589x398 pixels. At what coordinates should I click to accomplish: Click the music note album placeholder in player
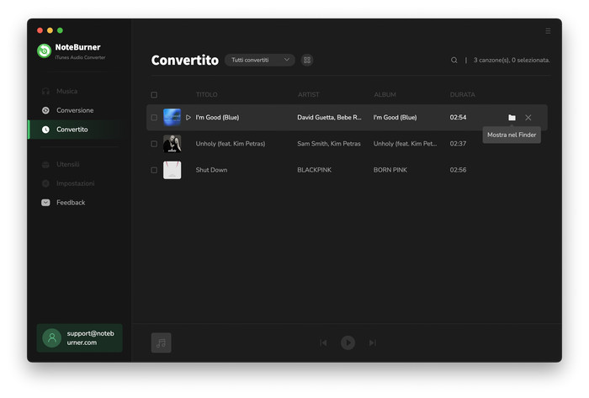coord(162,342)
